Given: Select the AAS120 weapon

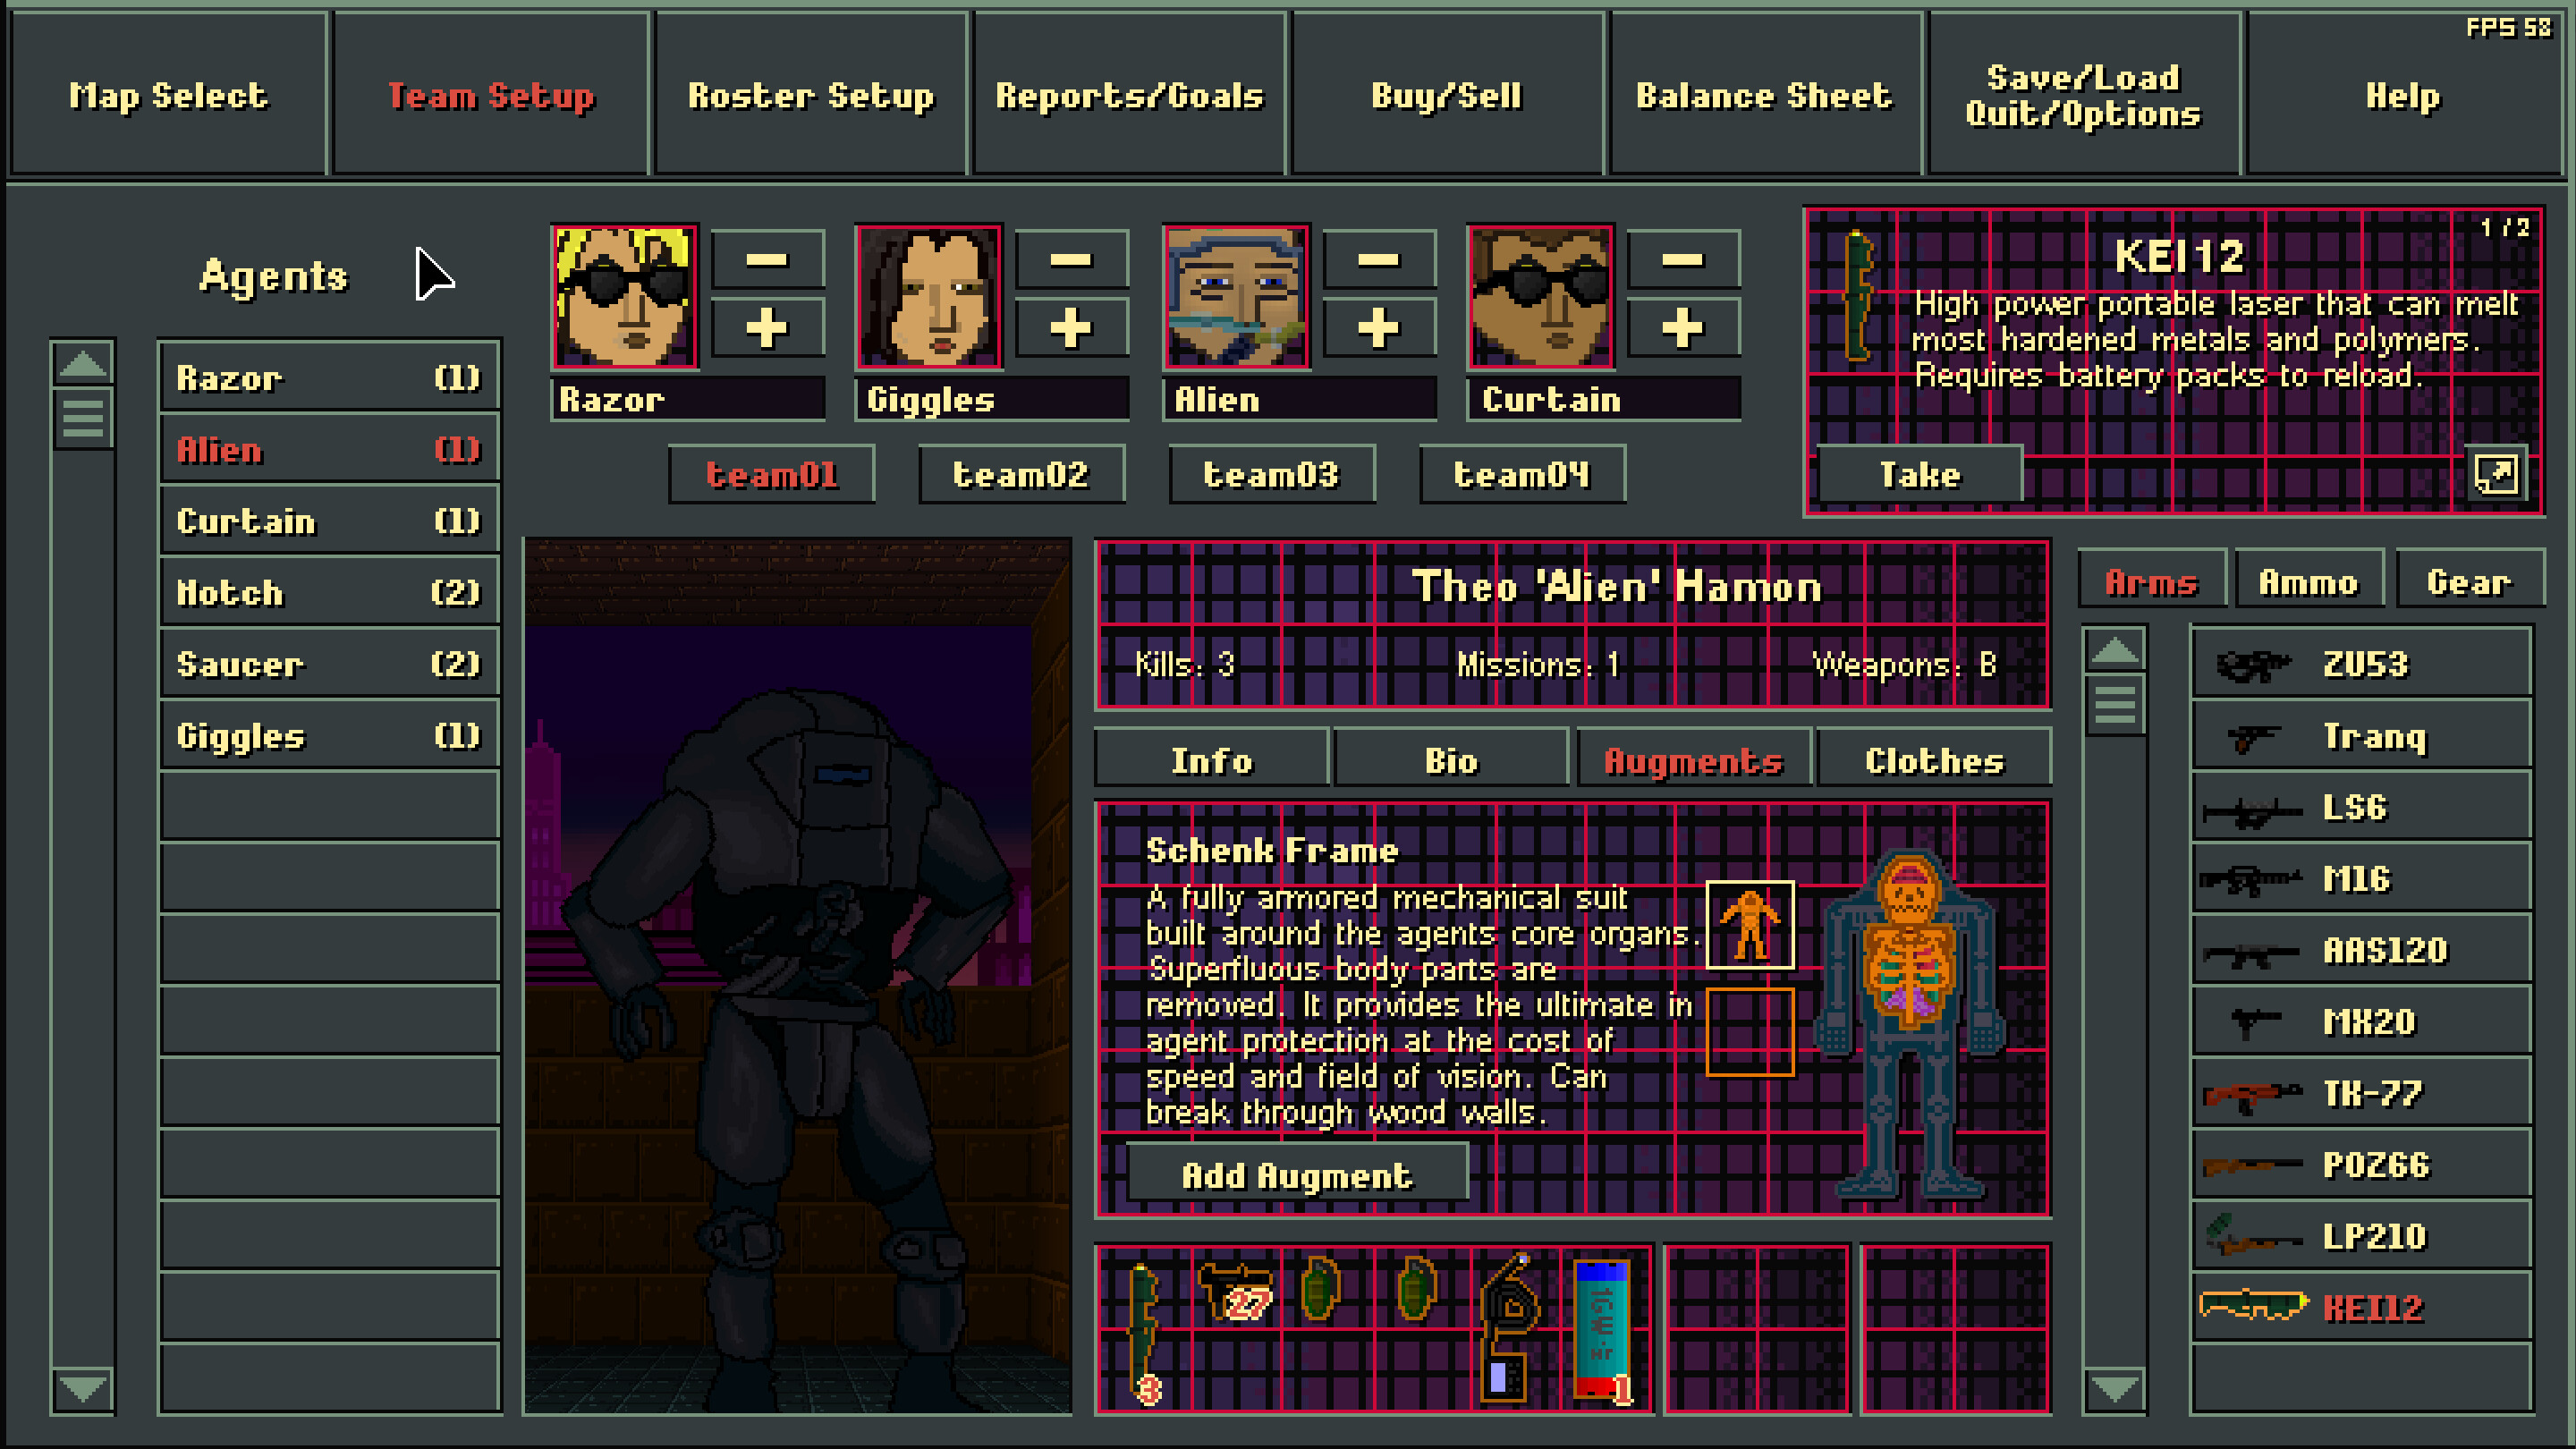Looking at the screenshot, I should pyautogui.click(x=2361, y=950).
